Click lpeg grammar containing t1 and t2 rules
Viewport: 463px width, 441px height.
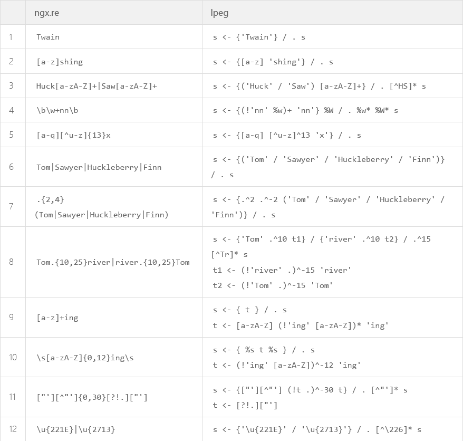(332, 262)
